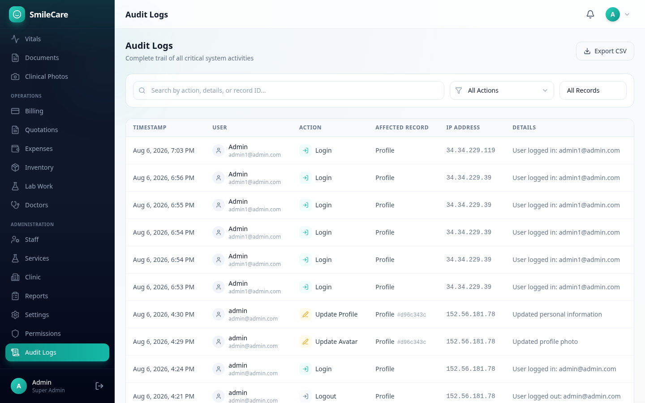The image size is (645, 403).
Task: Open the All Actions filter dropdown
Action: tap(502, 90)
